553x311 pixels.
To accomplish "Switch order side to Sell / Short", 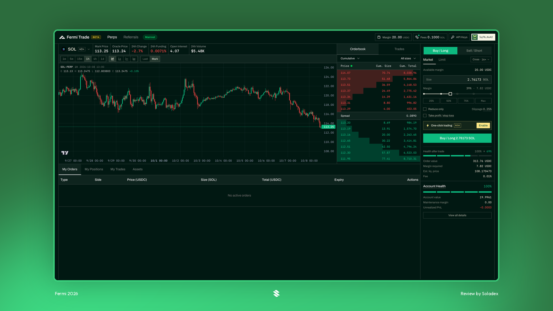I will click(474, 51).
